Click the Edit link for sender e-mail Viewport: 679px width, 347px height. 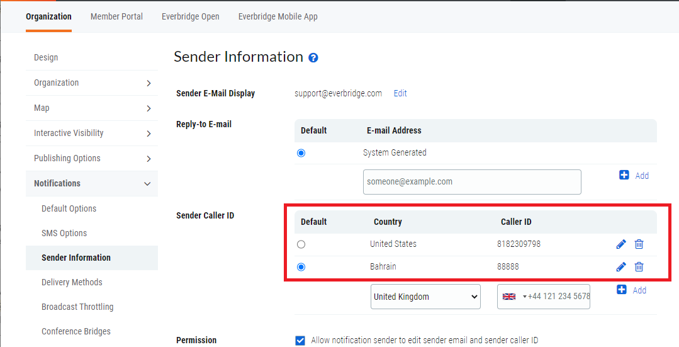point(400,93)
